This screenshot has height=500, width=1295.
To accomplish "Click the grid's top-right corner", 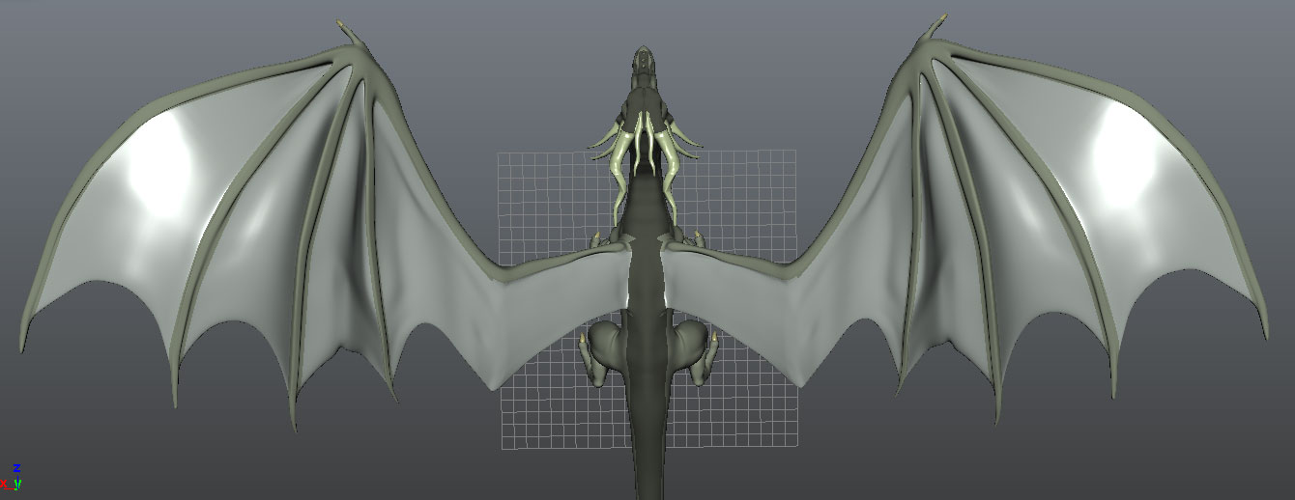I will pos(794,151).
